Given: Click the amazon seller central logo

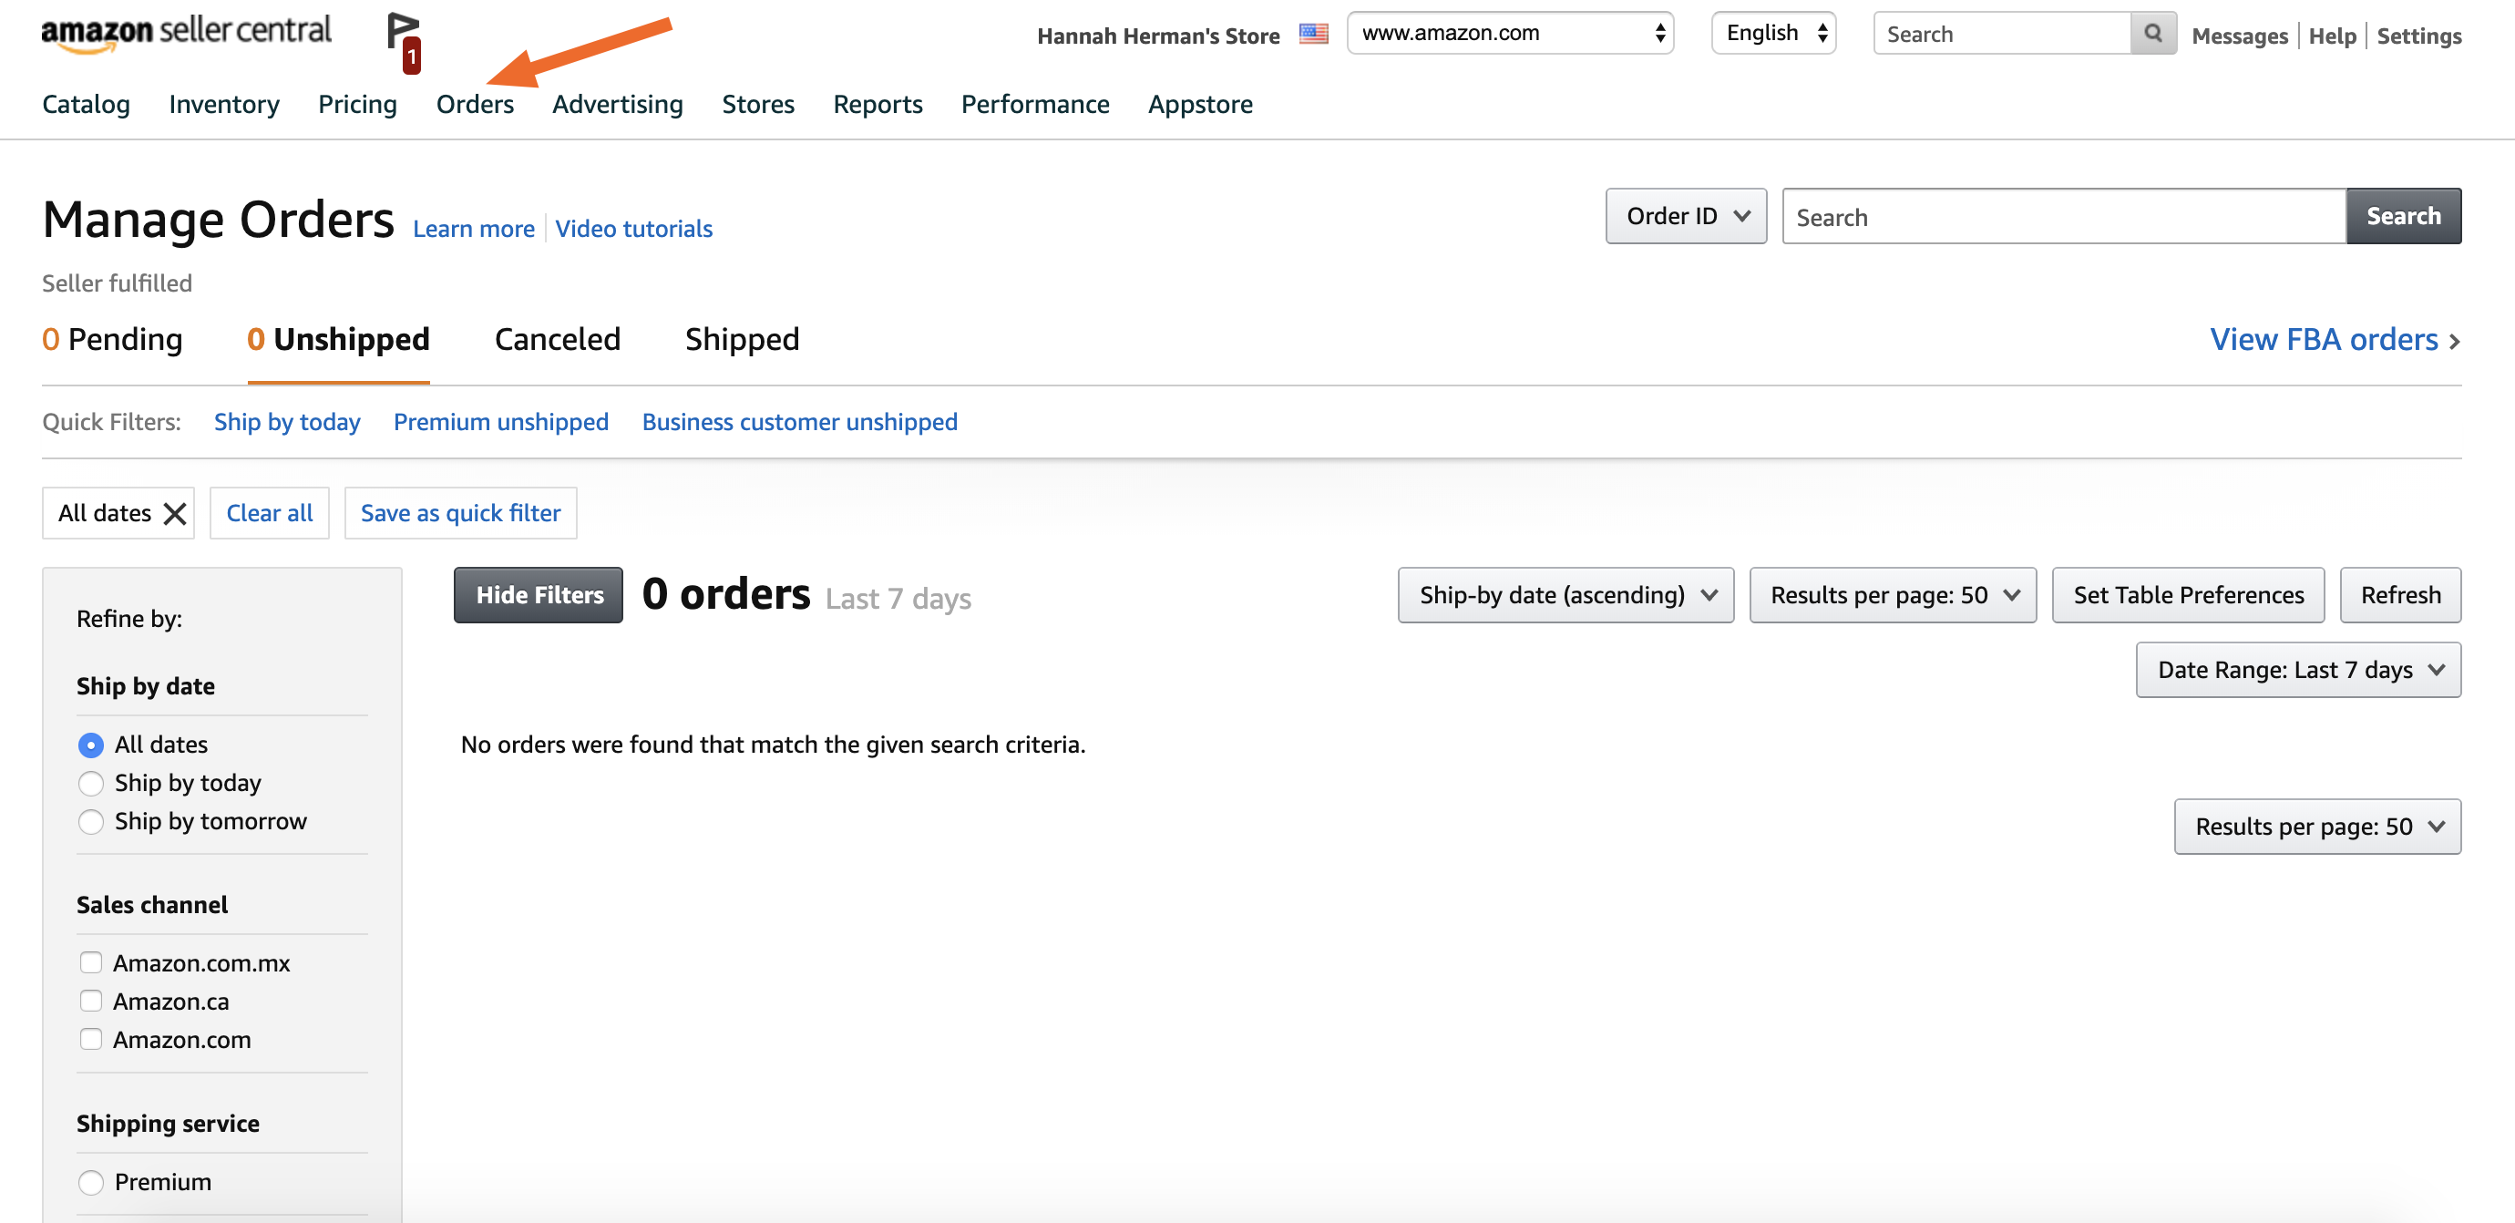Looking at the screenshot, I should (x=186, y=33).
